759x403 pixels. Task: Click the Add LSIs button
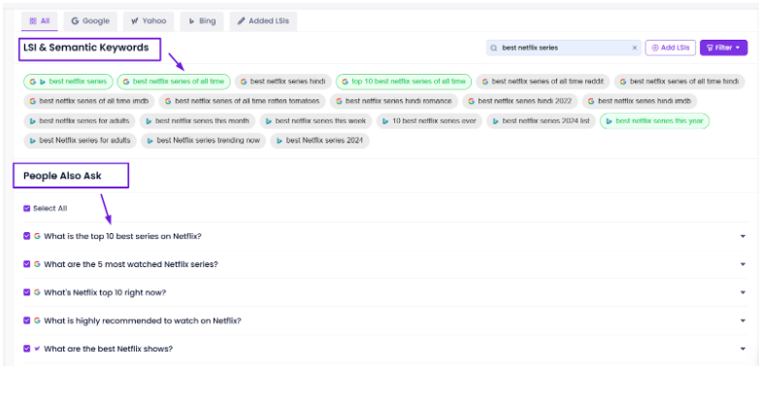(671, 48)
